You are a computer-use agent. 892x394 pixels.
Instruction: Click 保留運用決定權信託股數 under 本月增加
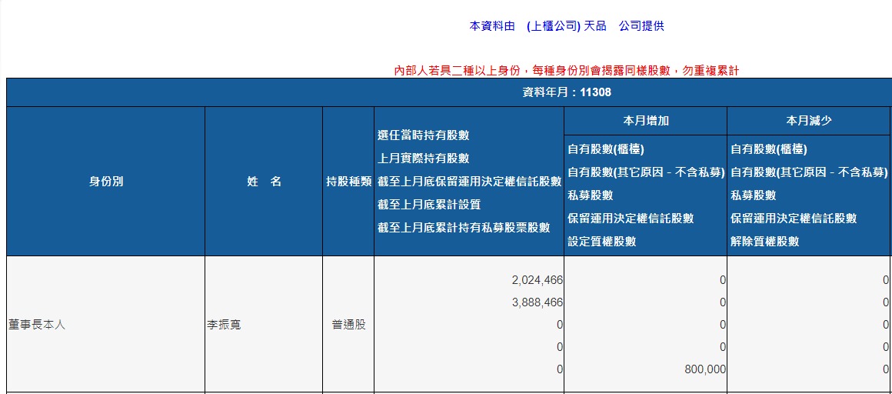631,218
